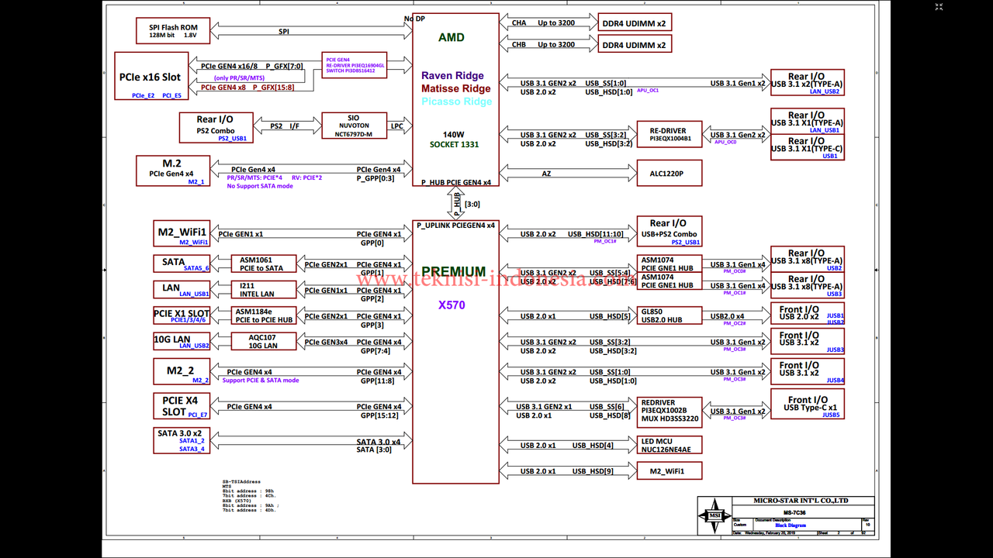
Task: Click the SATA 3.0 x2 connector block
Action: pyautogui.click(x=182, y=440)
